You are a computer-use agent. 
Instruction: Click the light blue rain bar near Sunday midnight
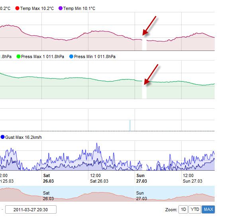click(130, 125)
